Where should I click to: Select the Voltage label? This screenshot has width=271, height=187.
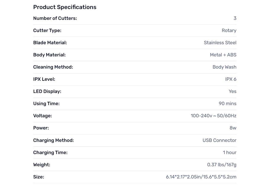click(x=42, y=116)
